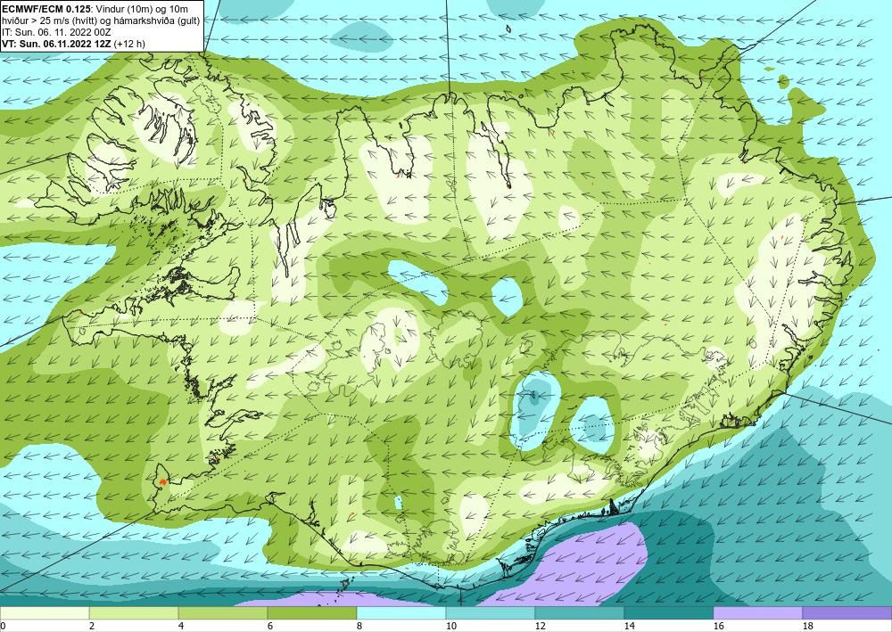Click the teal 12–14 m/s legend color

click(x=580, y=613)
